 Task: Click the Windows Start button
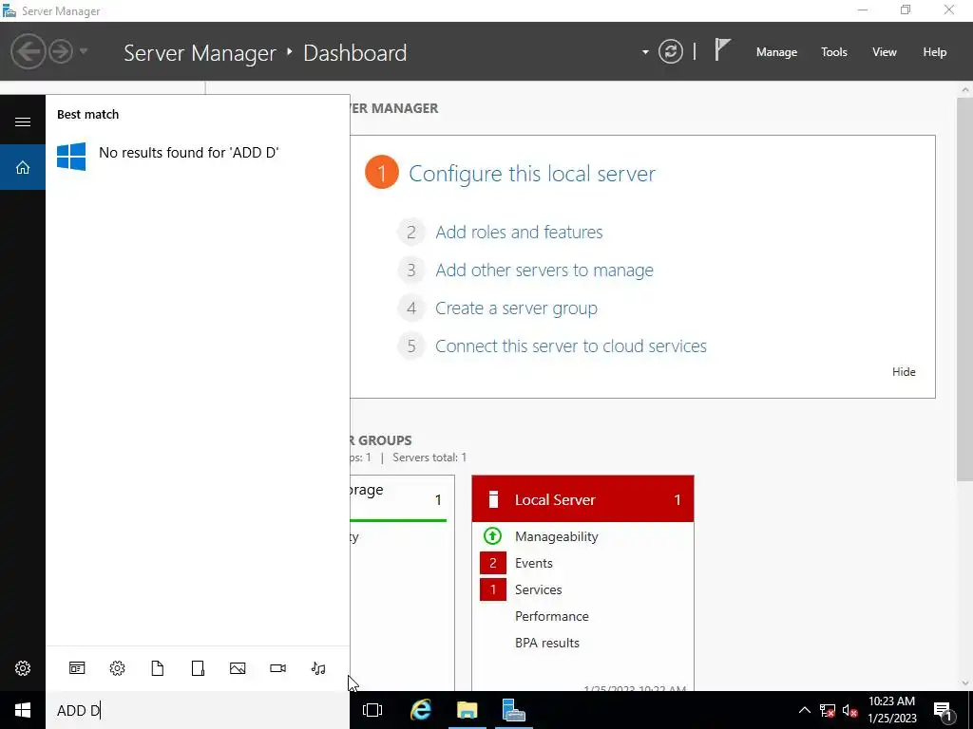(23, 710)
